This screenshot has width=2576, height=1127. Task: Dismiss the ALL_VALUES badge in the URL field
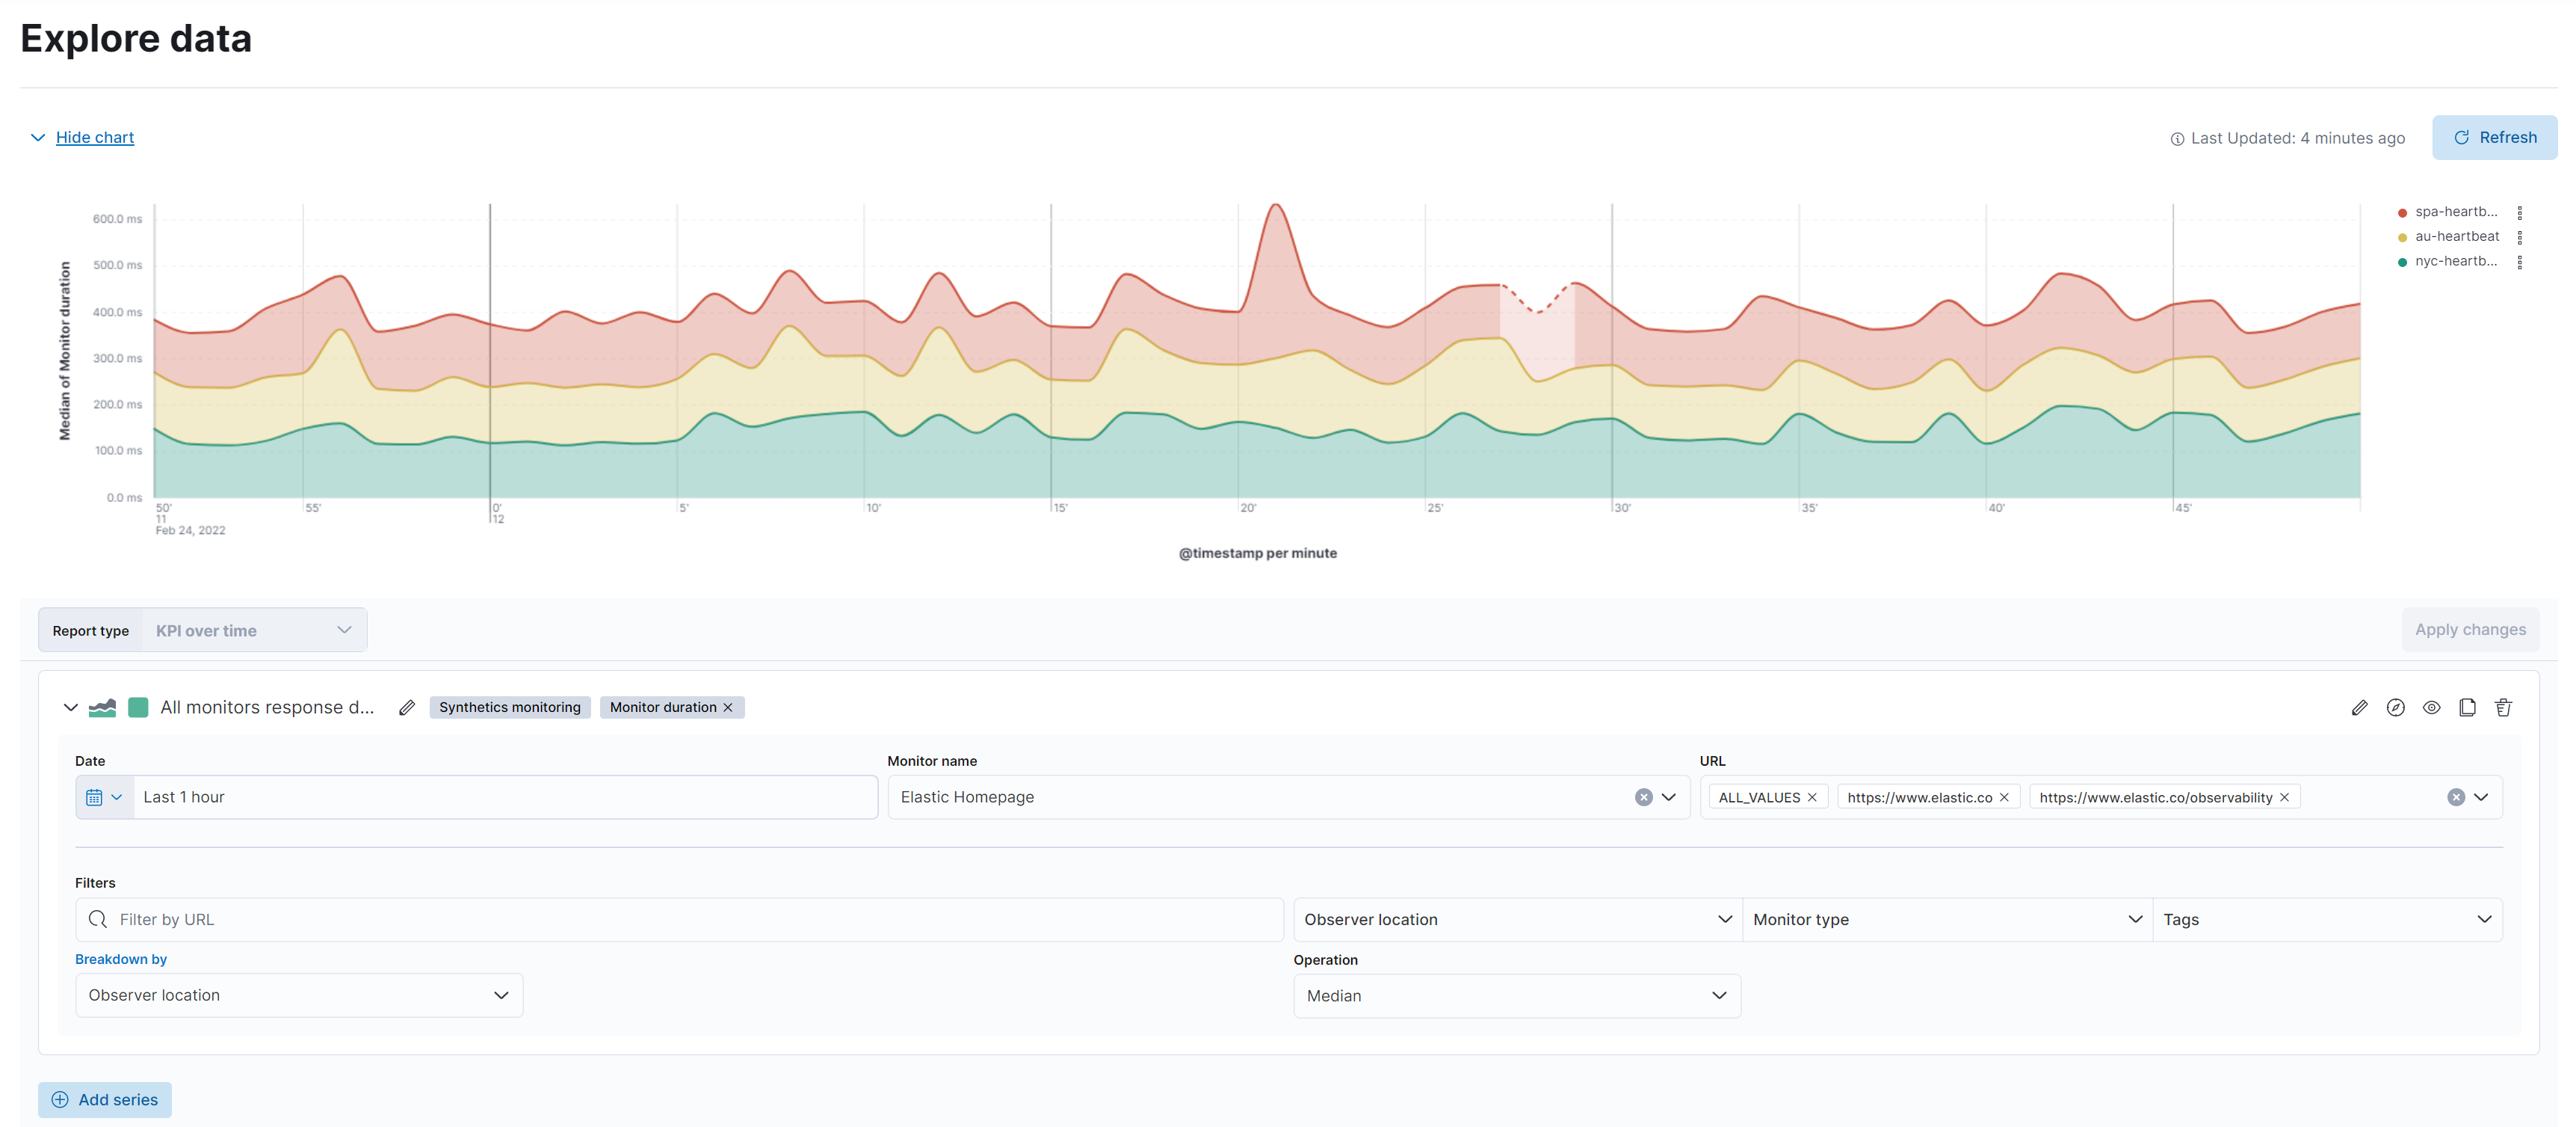1811,796
